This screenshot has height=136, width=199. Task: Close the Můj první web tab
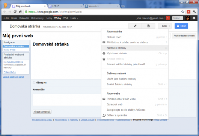45,6
